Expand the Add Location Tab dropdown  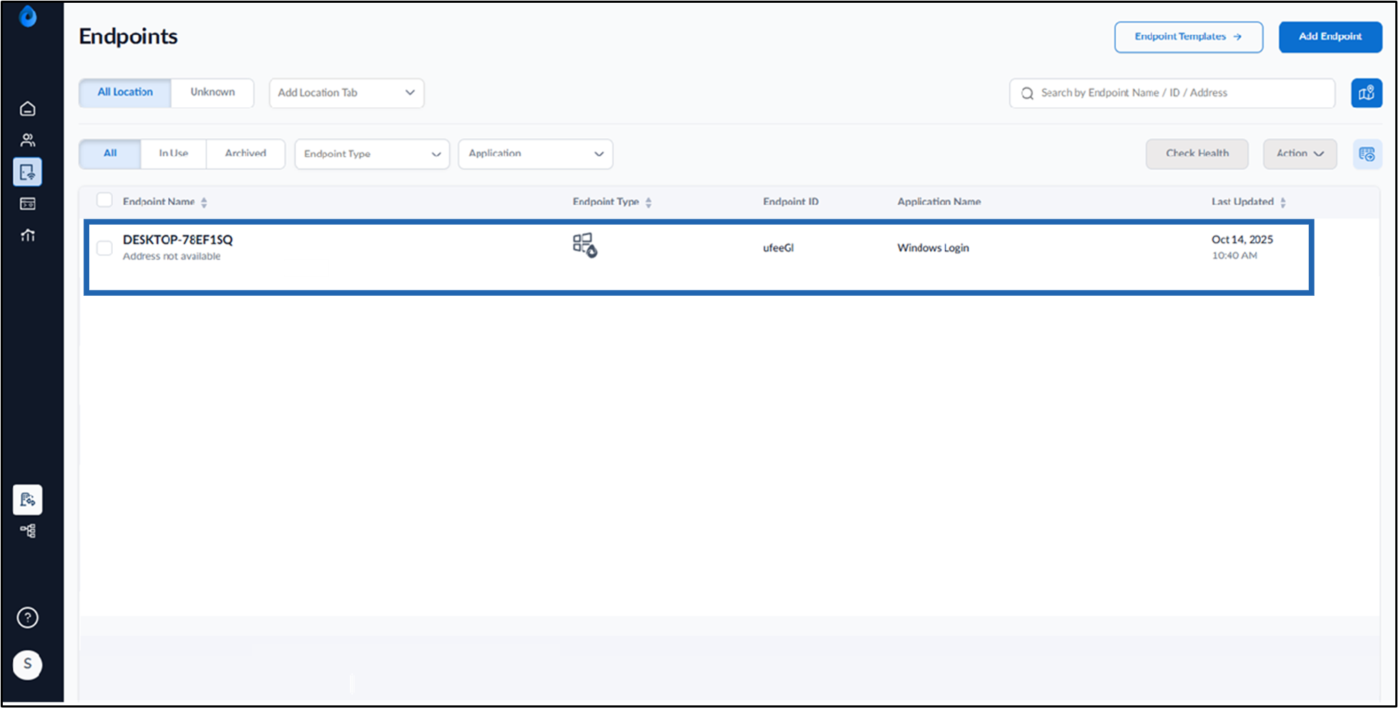coord(347,93)
